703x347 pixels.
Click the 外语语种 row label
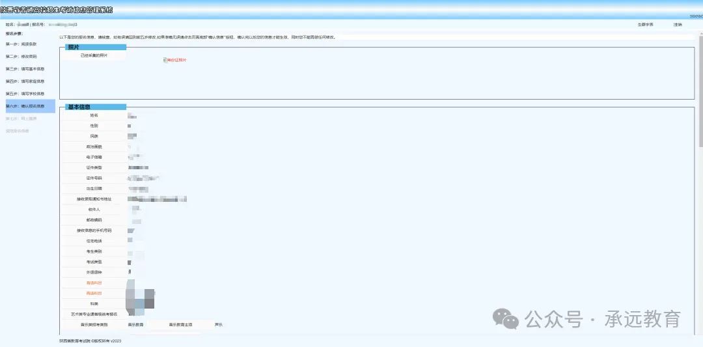point(94,272)
